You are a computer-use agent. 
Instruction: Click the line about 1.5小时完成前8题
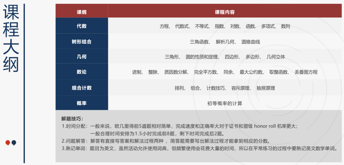(157, 133)
